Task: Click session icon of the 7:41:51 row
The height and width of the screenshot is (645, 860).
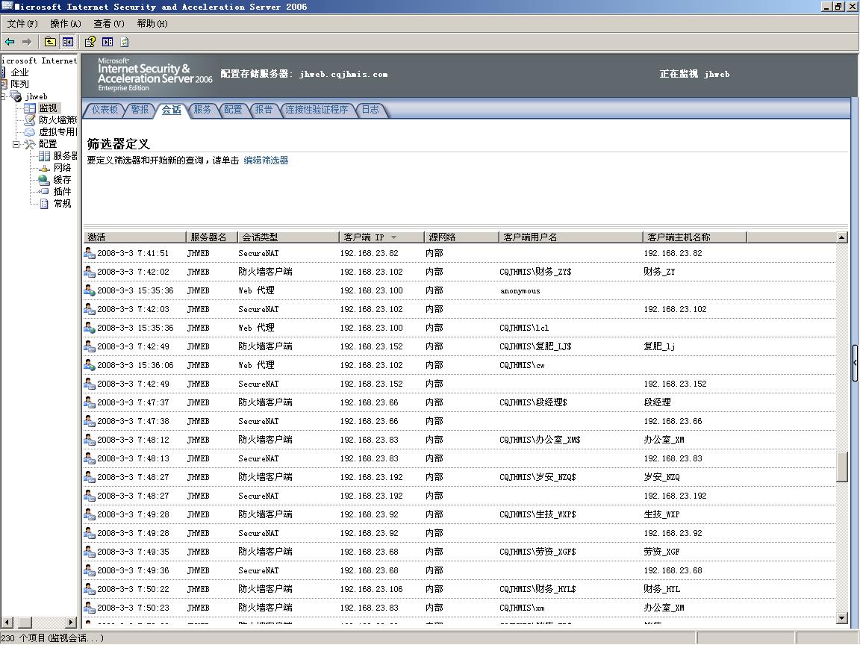Action: 90,253
